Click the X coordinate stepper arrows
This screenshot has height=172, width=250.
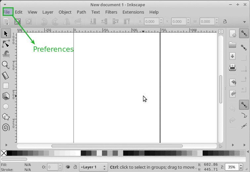(161, 22)
